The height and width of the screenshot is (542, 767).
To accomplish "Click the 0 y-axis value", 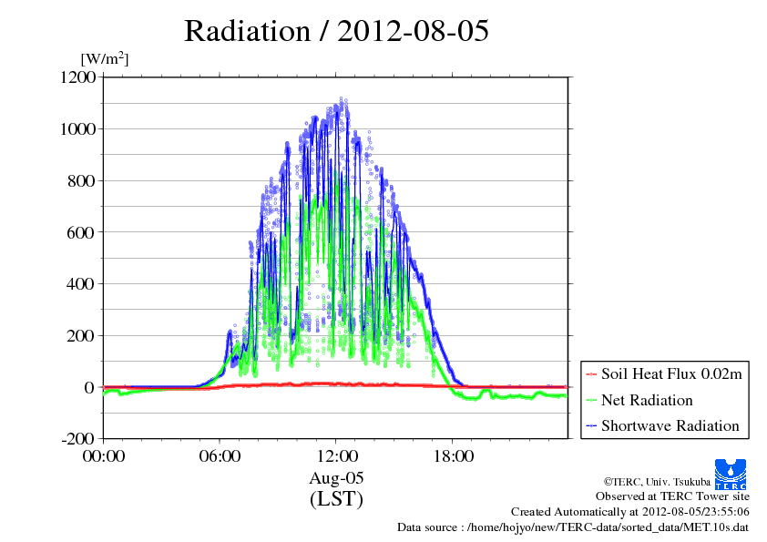I will (x=89, y=387).
